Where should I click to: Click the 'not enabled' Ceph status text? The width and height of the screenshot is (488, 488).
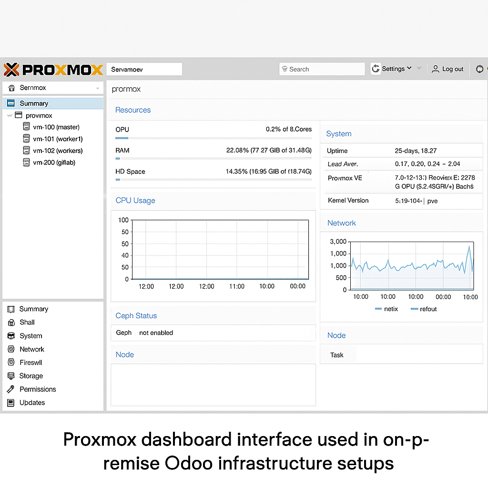point(156,333)
